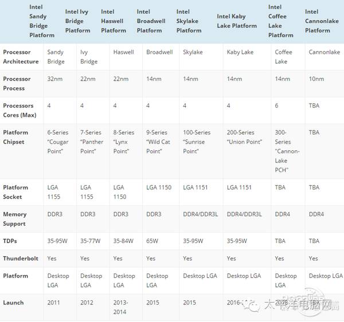
Task: Click the LGA 1151 socket cell for Kaby Lake
Action: (x=239, y=188)
